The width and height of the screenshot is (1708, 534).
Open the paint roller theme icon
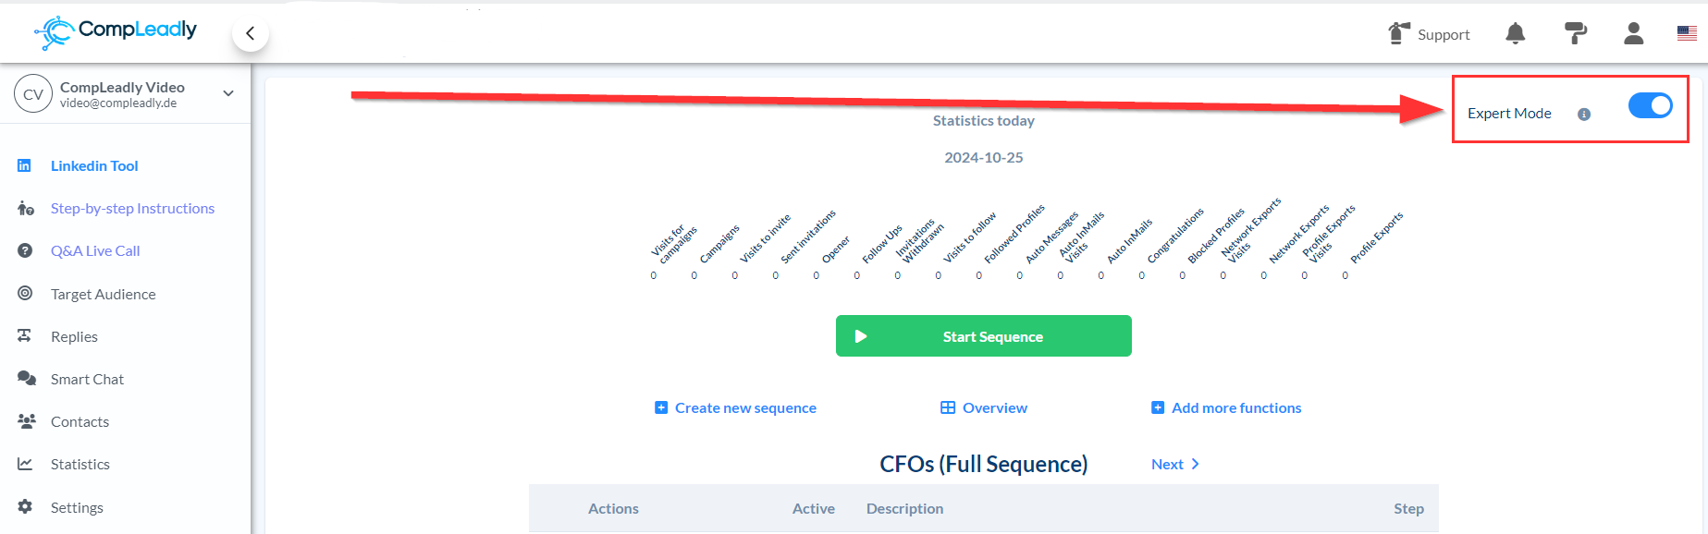(1575, 34)
